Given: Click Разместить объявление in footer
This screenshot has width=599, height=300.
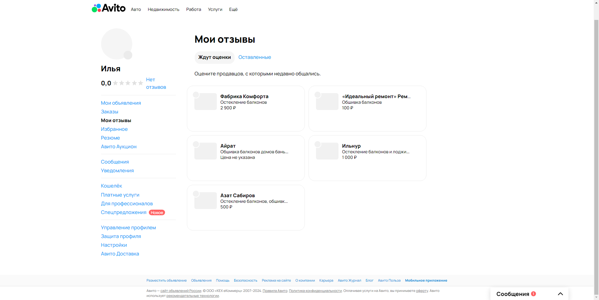Looking at the screenshot, I should click(167, 280).
